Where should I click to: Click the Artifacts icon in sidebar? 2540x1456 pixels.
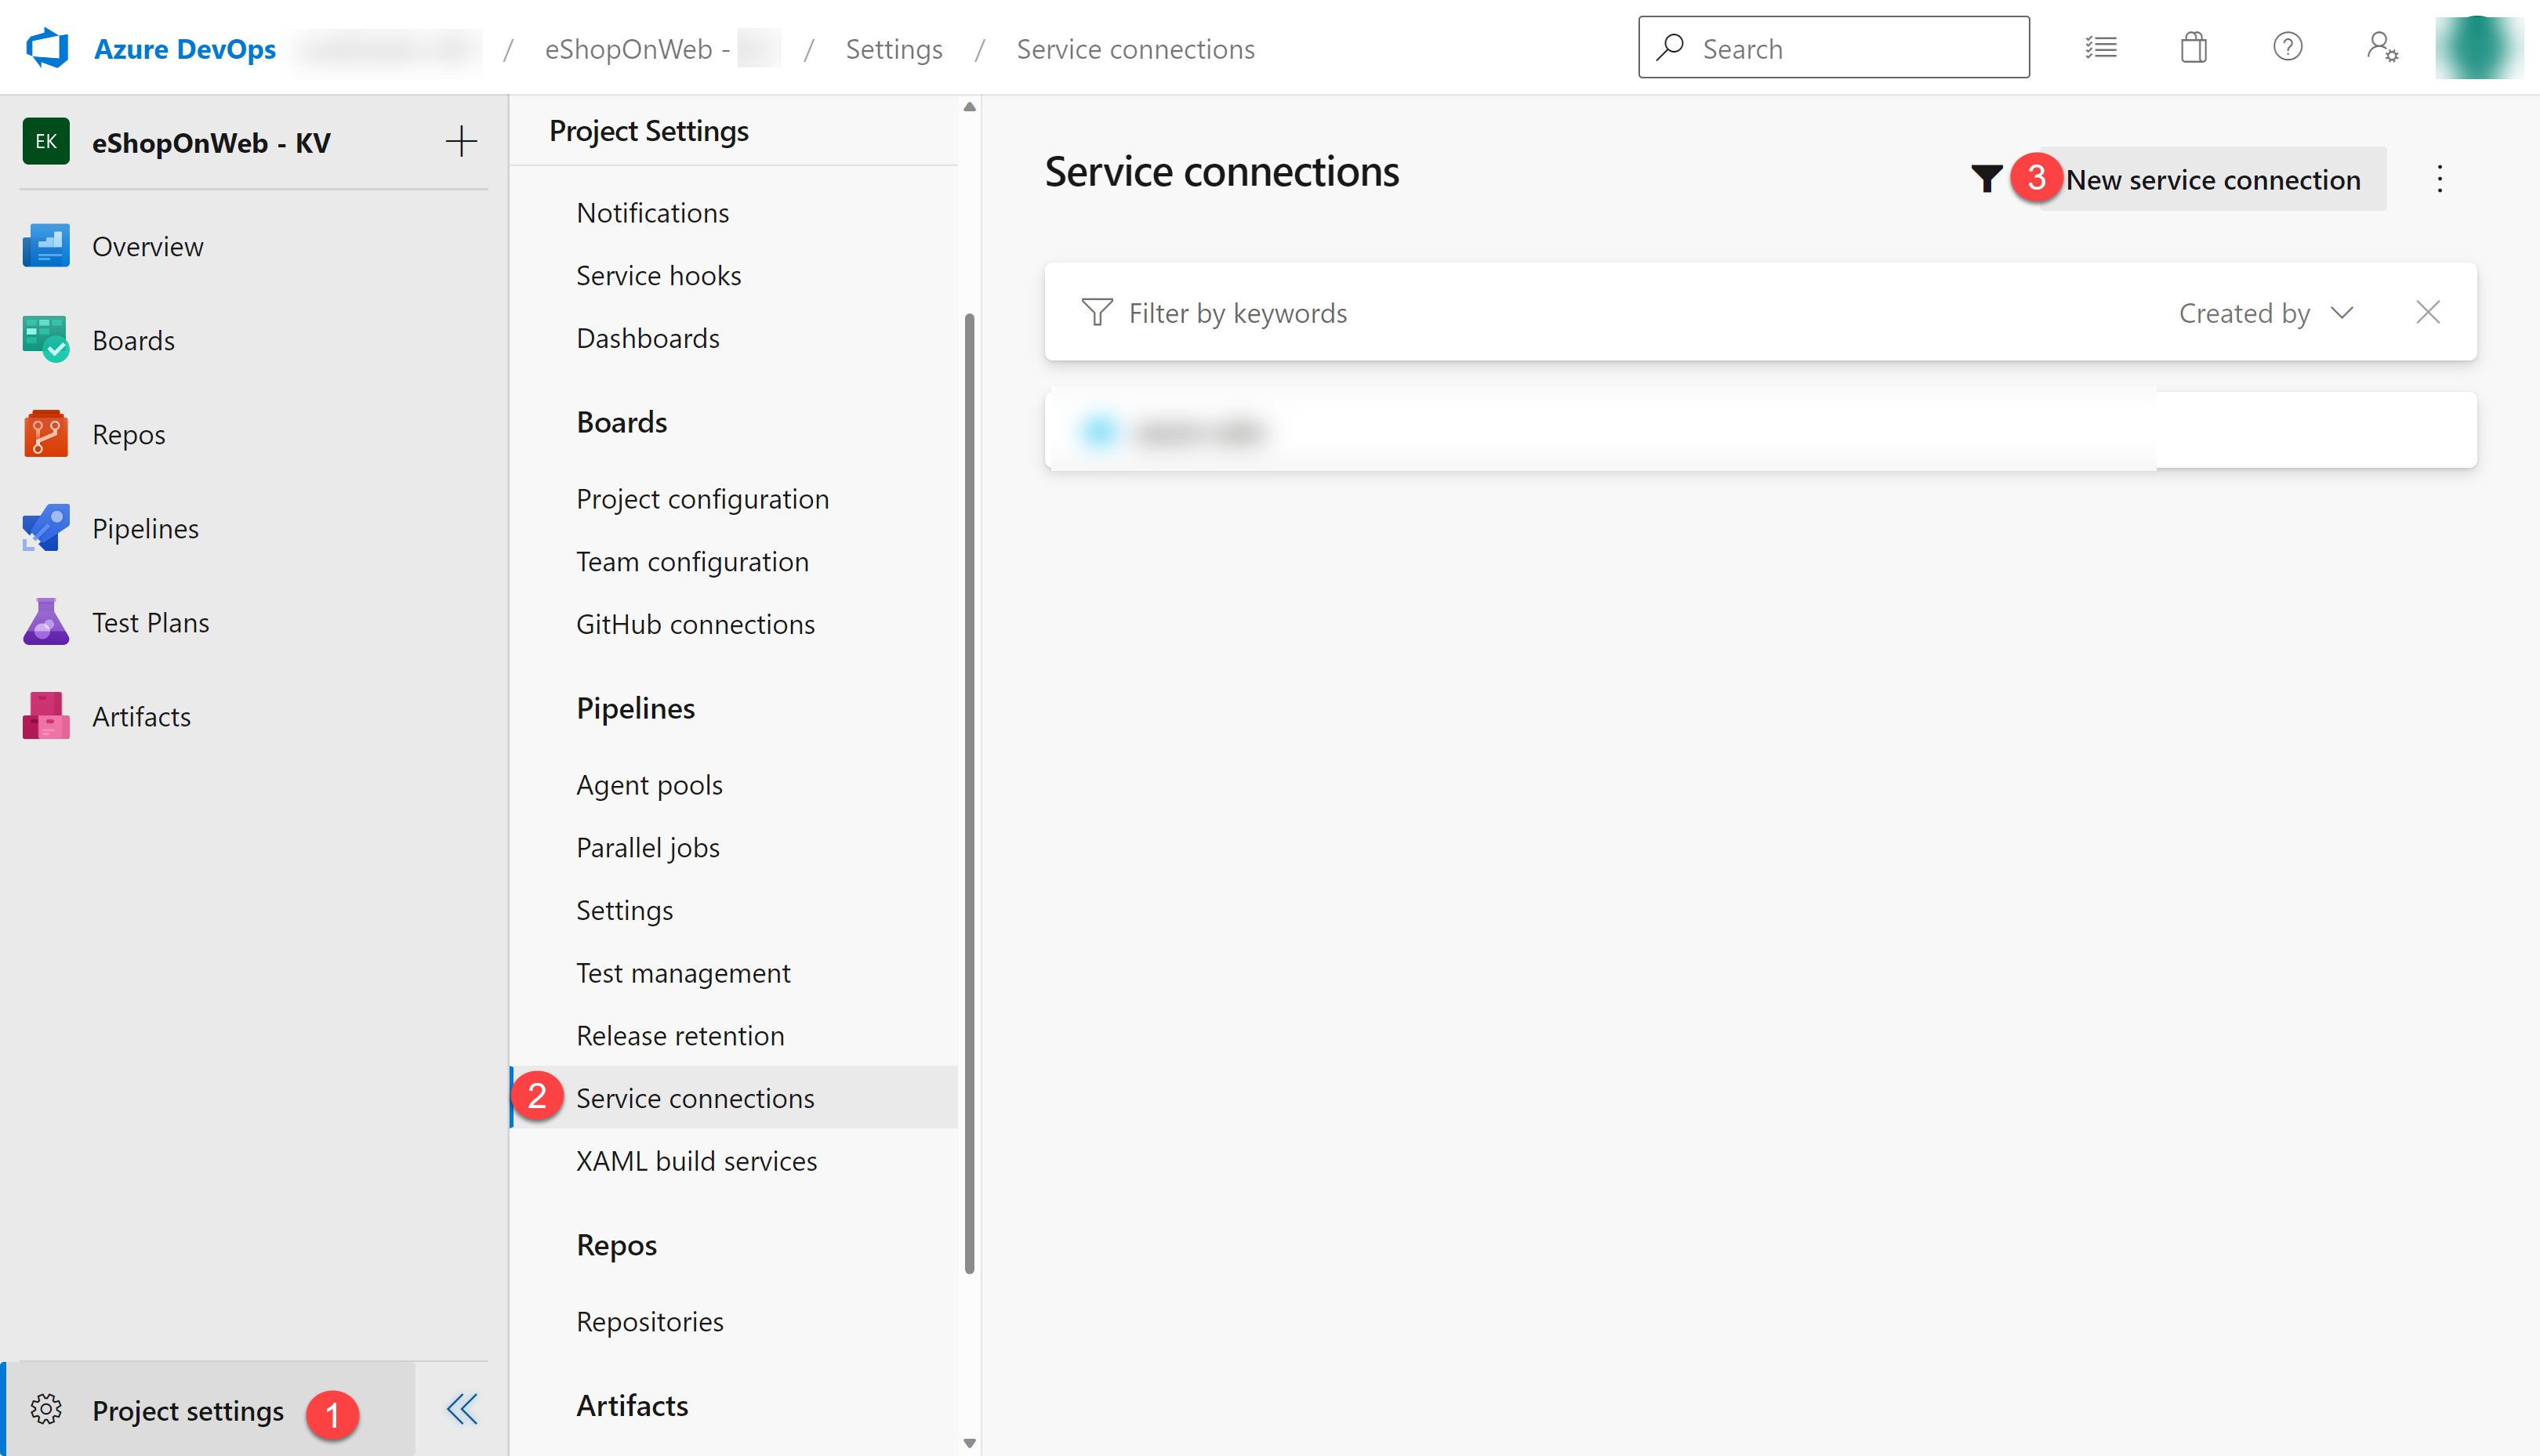pos(45,715)
